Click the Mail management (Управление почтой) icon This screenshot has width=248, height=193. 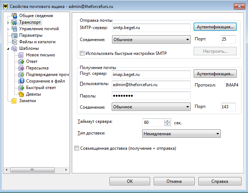click(15, 29)
